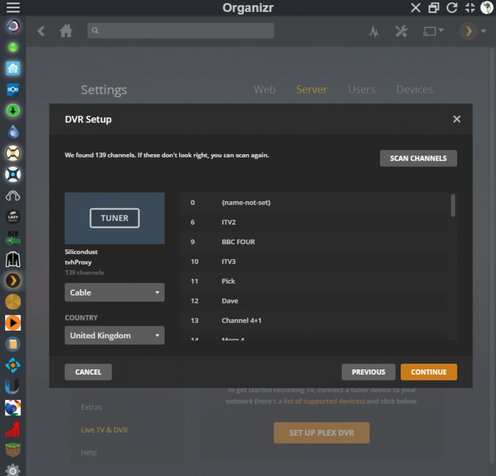Open Plex wrench and screwdriver settings
Screen dimensions: 496x476
401,31
